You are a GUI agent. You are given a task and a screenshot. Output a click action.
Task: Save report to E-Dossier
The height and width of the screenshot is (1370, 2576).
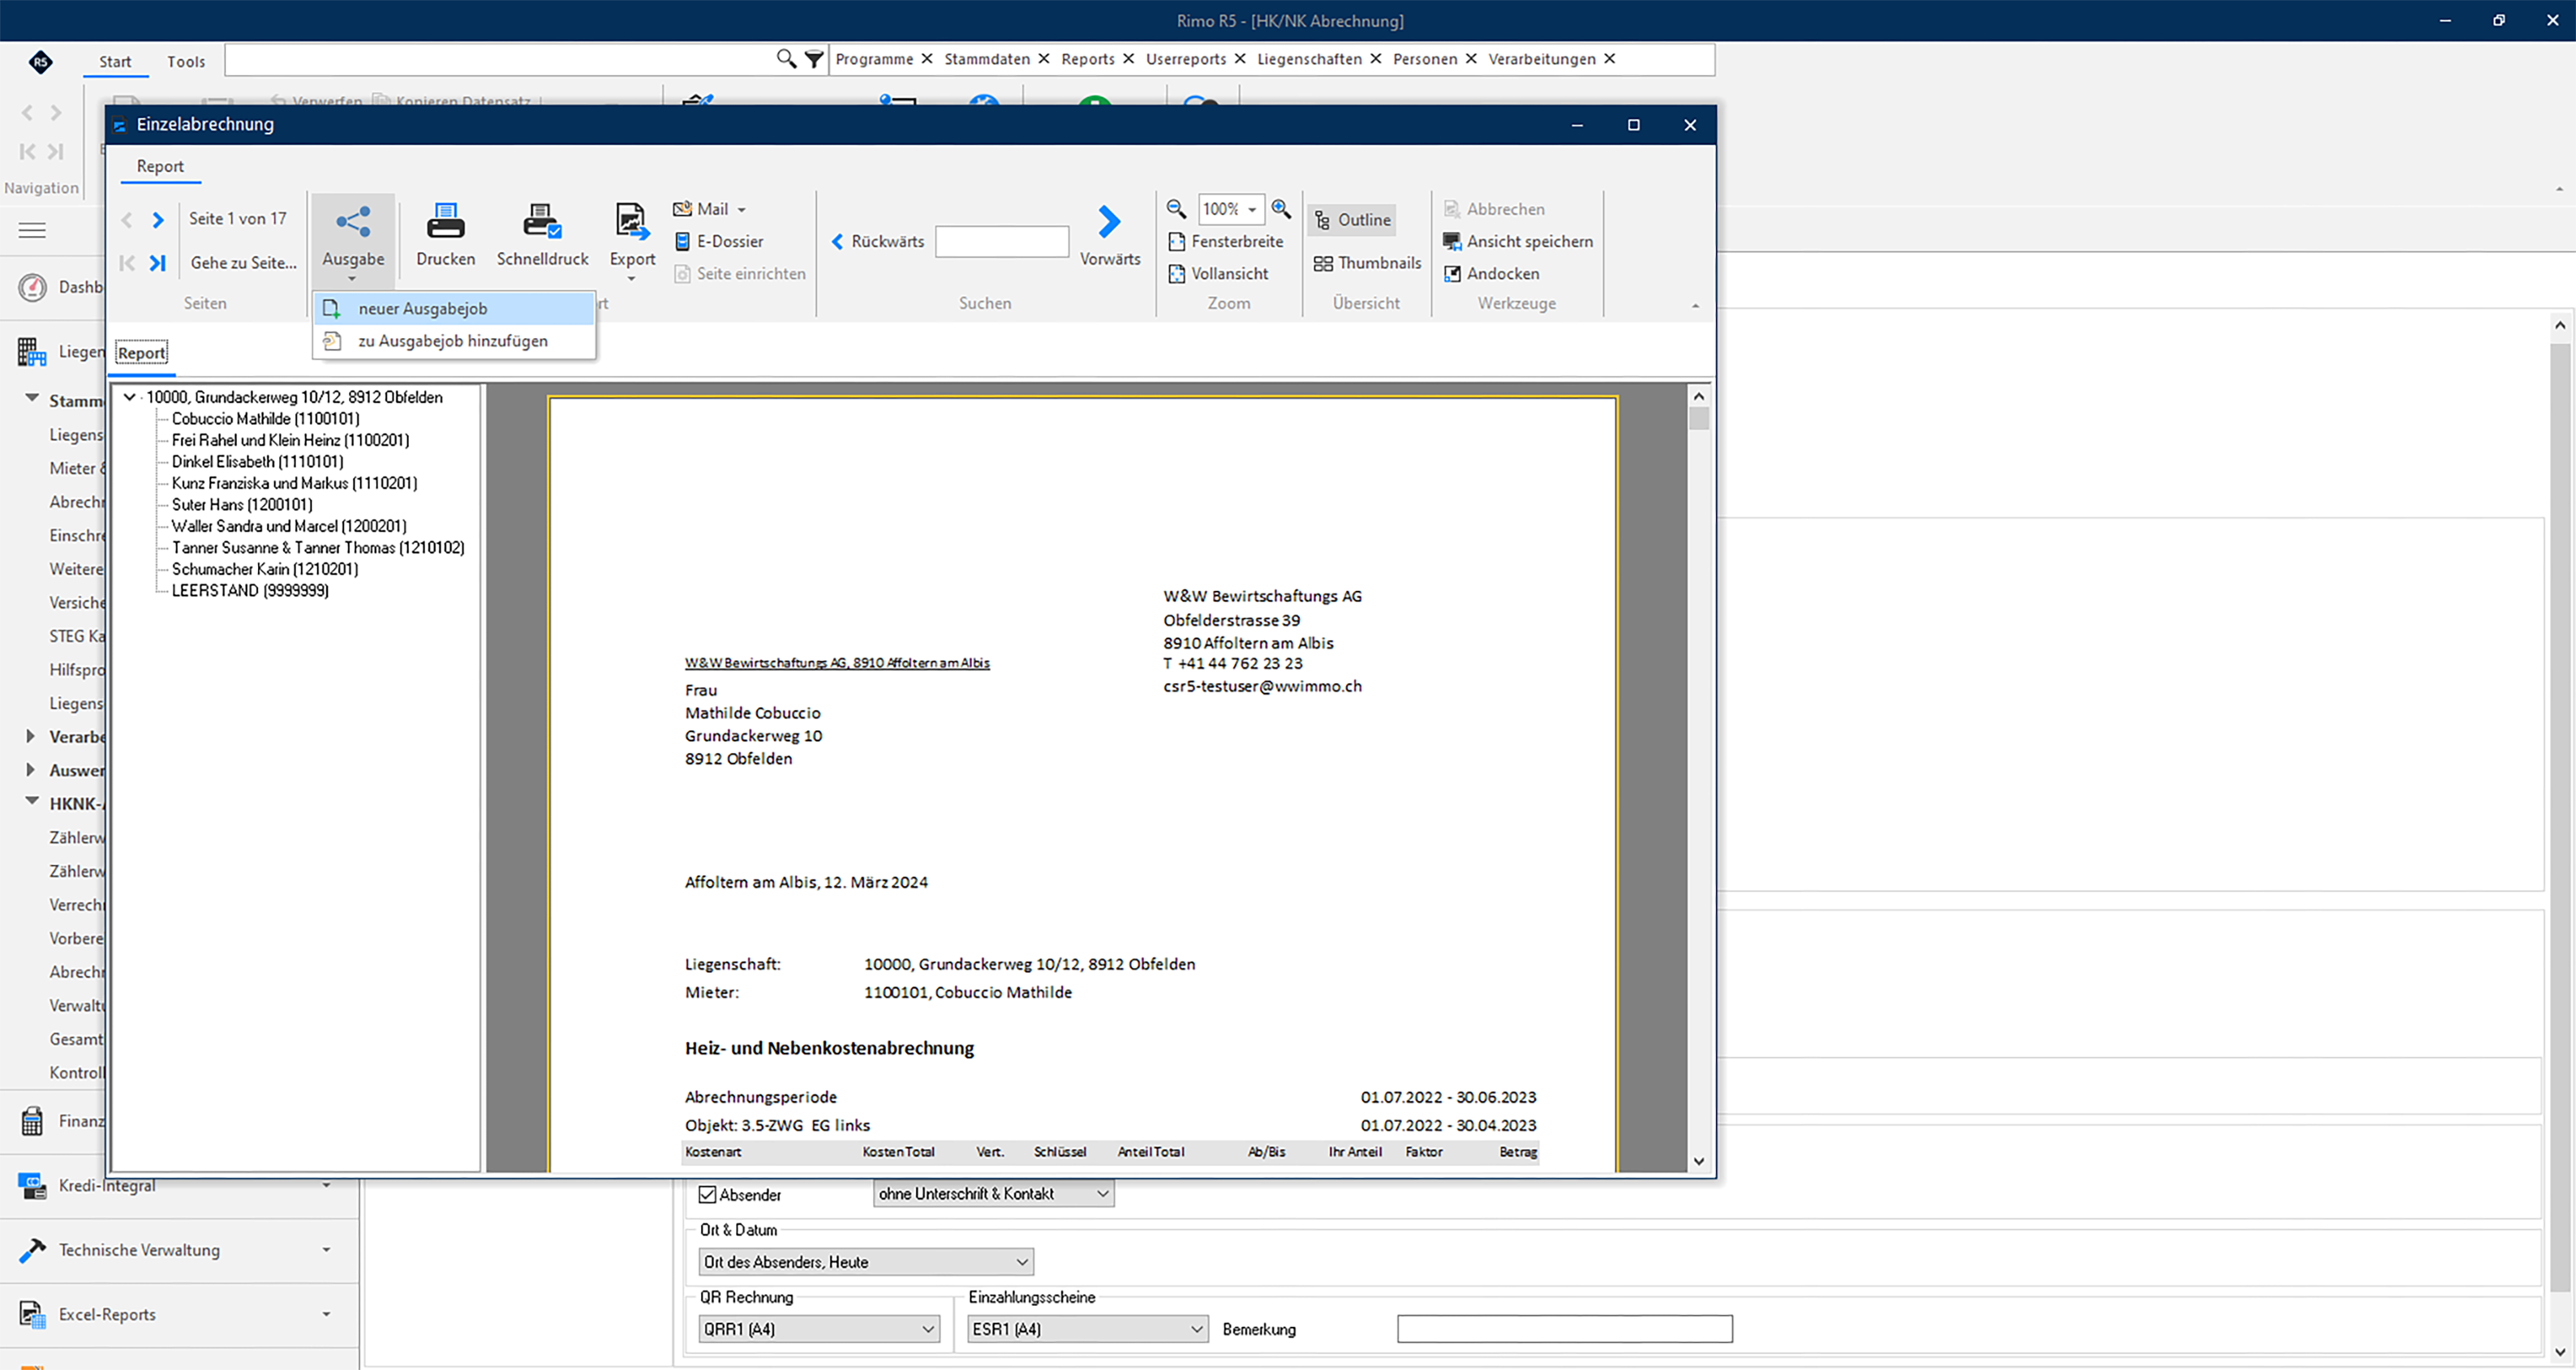click(720, 241)
